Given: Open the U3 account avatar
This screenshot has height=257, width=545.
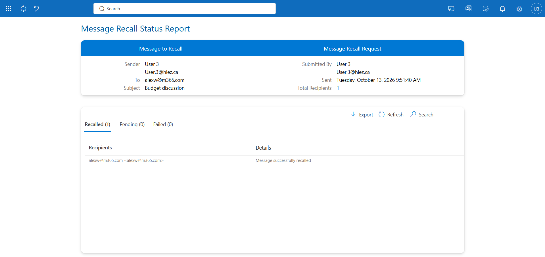Looking at the screenshot, I should tap(536, 9).
